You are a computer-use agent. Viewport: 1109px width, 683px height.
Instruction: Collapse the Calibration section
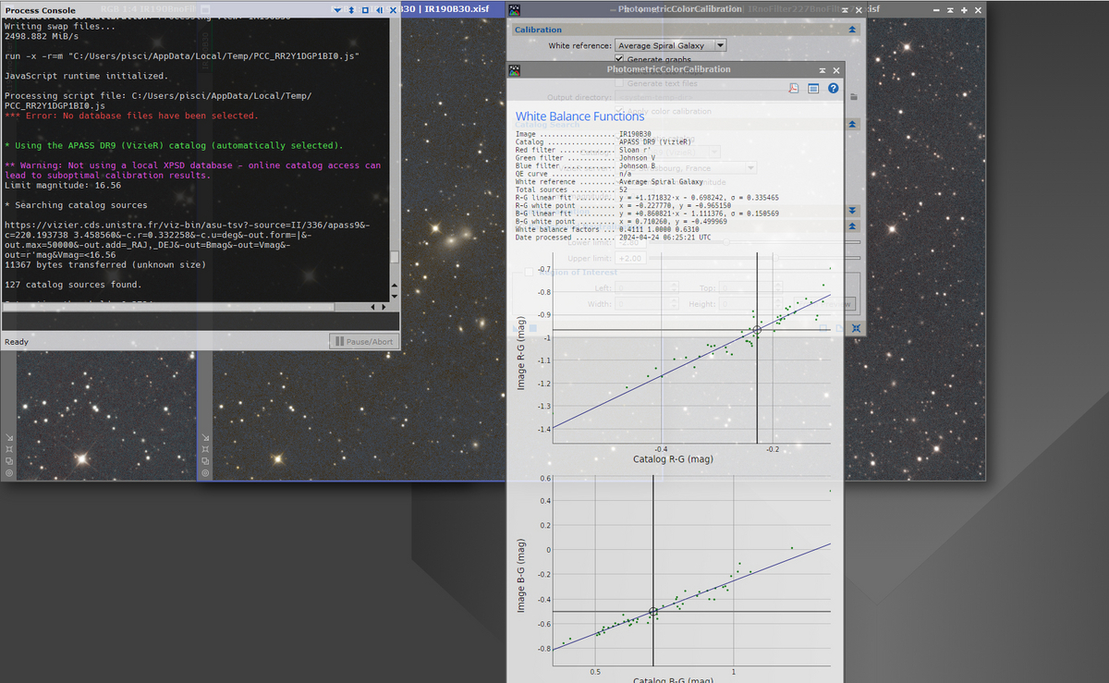[x=851, y=30]
